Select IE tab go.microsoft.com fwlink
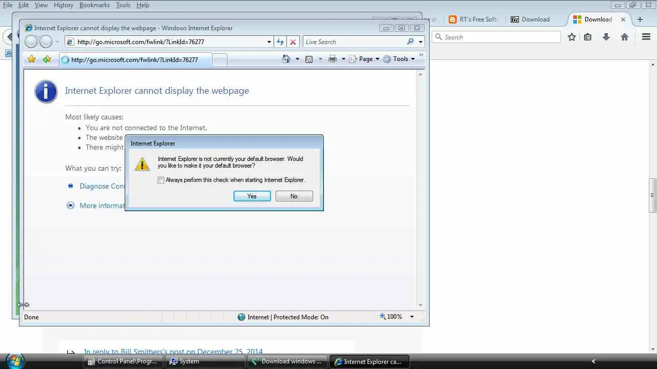657x369 pixels. click(x=135, y=60)
